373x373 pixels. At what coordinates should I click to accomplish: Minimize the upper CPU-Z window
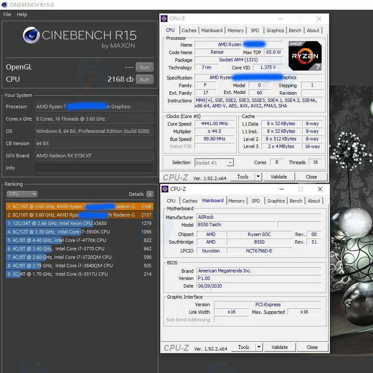pos(281,19)
